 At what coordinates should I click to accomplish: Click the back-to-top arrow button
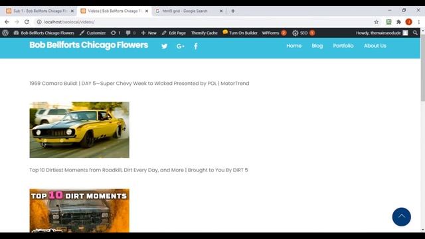401,217
